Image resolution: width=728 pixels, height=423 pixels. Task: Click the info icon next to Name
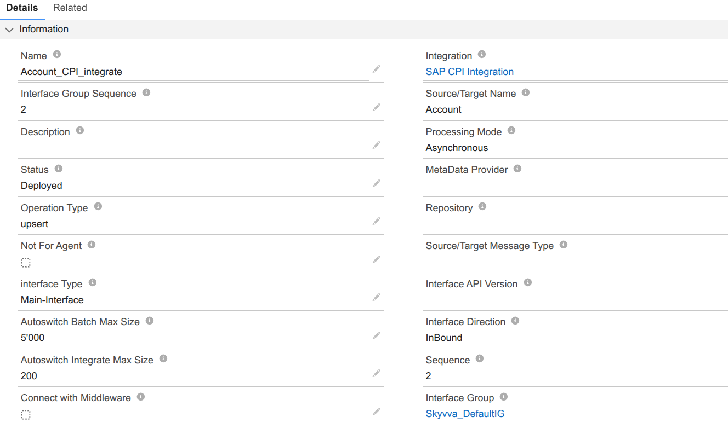[x=56, y=55]
